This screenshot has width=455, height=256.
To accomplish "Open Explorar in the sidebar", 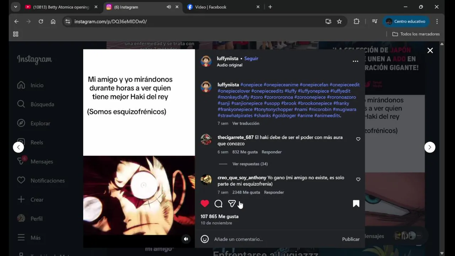I will pos(34,123).
